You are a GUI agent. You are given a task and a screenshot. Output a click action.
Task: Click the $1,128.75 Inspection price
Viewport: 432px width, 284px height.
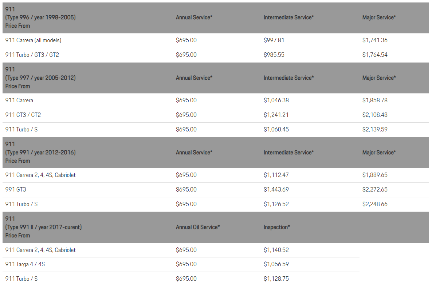click(x=276, y=279)
